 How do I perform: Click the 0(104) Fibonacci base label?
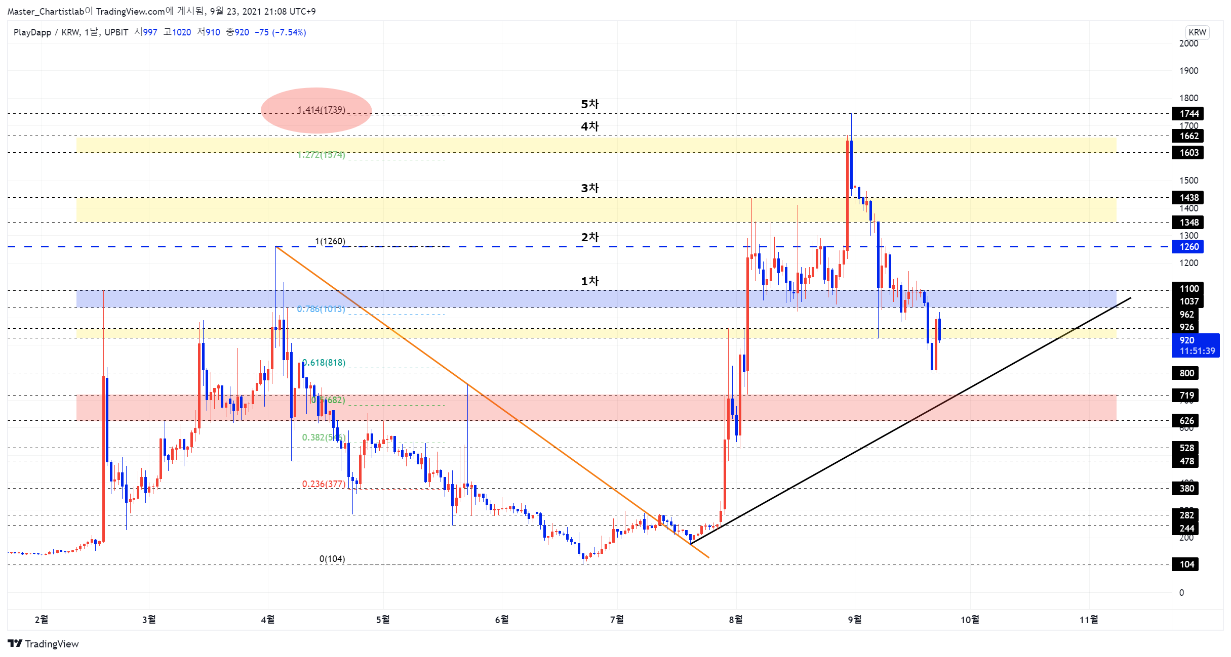[332, 559]
